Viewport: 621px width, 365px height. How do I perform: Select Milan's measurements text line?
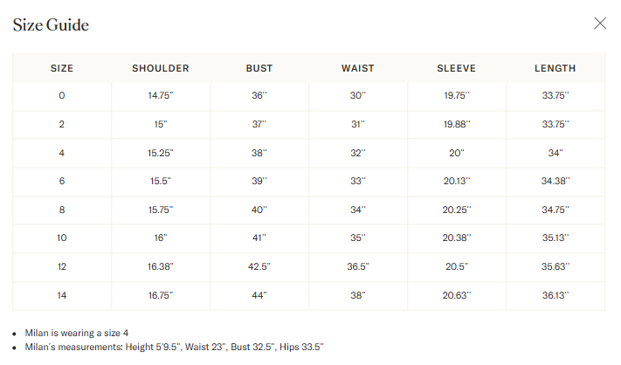click(x=175, y=348)
